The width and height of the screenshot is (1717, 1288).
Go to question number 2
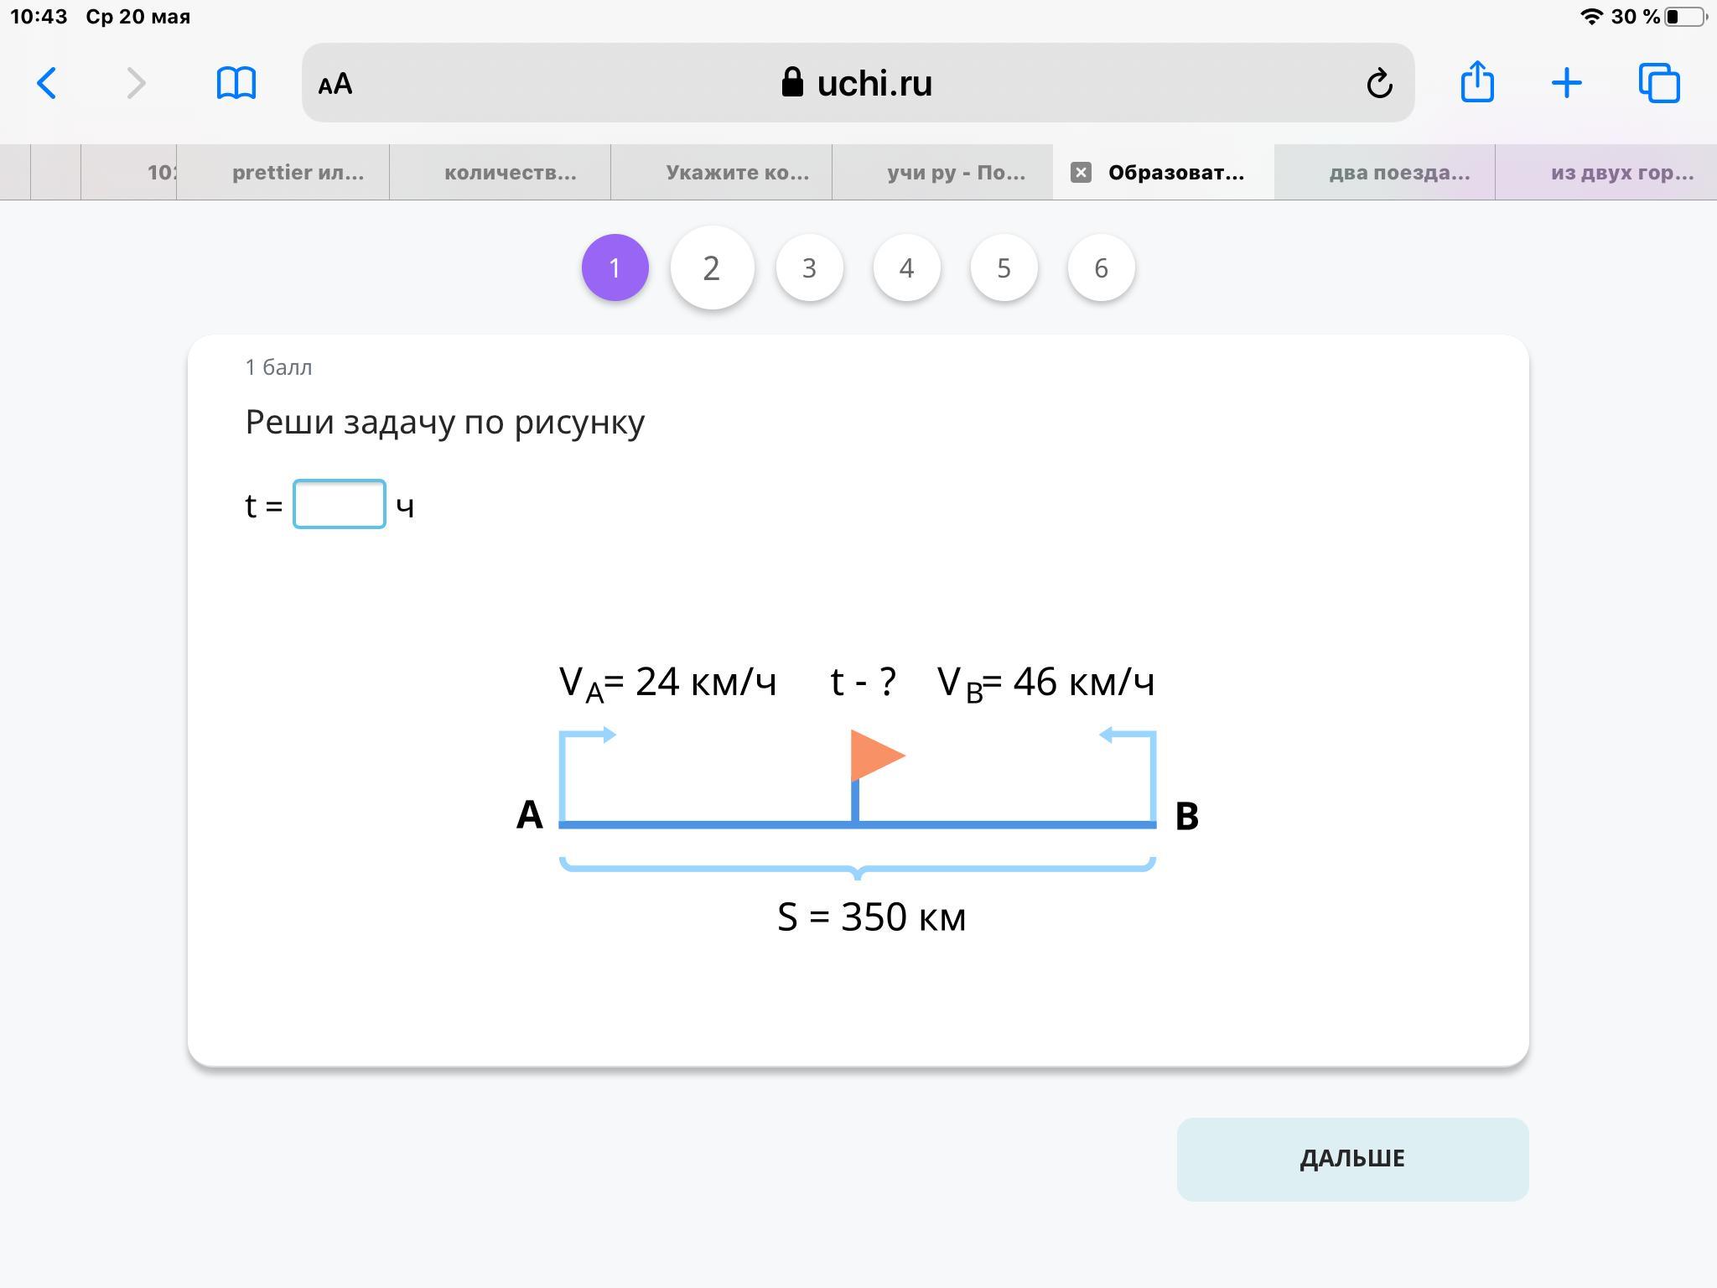pos(712,268)
